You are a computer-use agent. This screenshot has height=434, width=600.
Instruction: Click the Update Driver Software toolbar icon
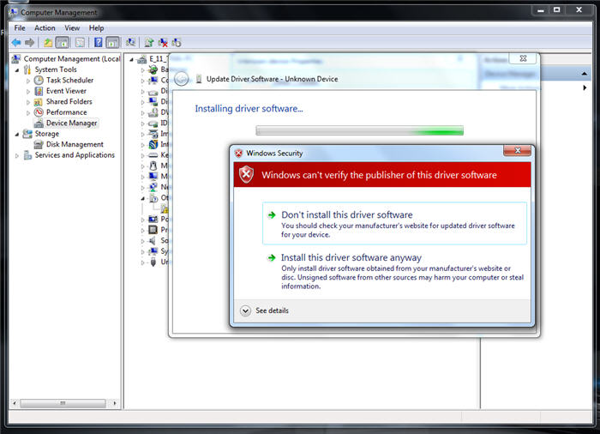click(149, 43)
